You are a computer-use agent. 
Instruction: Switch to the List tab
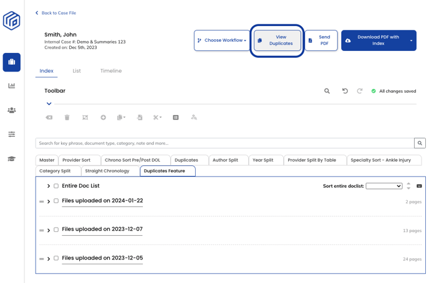77,71
